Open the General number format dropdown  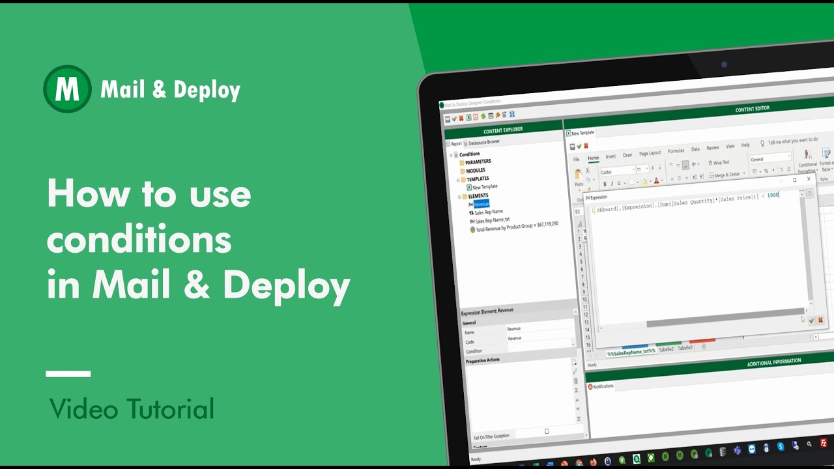coord(789,156)
